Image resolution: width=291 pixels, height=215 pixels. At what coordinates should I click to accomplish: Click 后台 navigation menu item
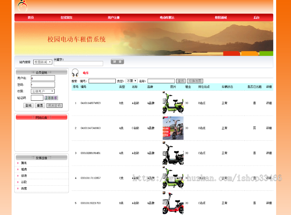(256, 17)
